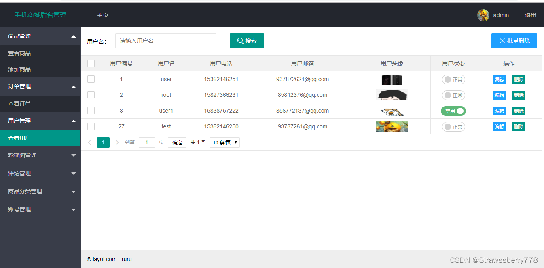The image size is (544, 268).
Task: Open avatar thumbnail for root row
Action: 392,95
